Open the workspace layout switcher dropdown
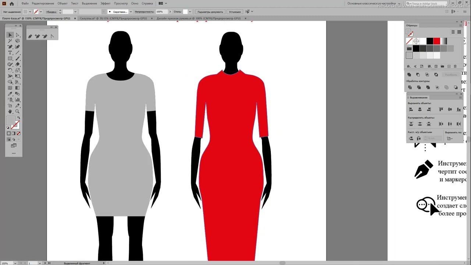This screenshot has height=265, width=471. tap(166, 3)
